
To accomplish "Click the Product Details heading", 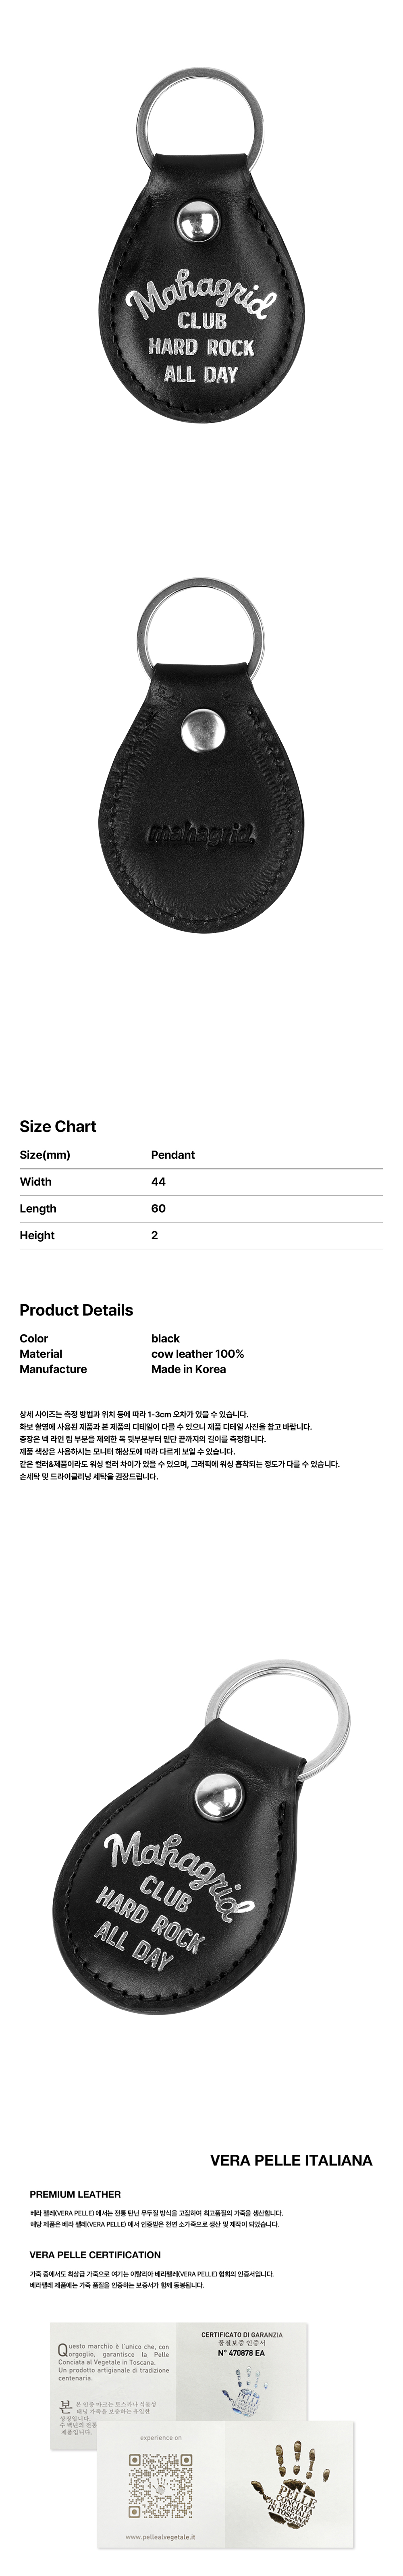I will coord(76,1310).
